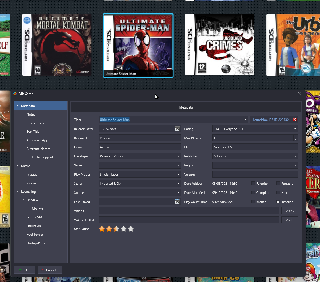Decrease the Max Players value

[296, 140]
